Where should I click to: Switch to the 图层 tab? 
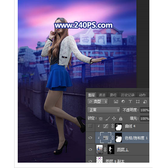tap(91, 95)
